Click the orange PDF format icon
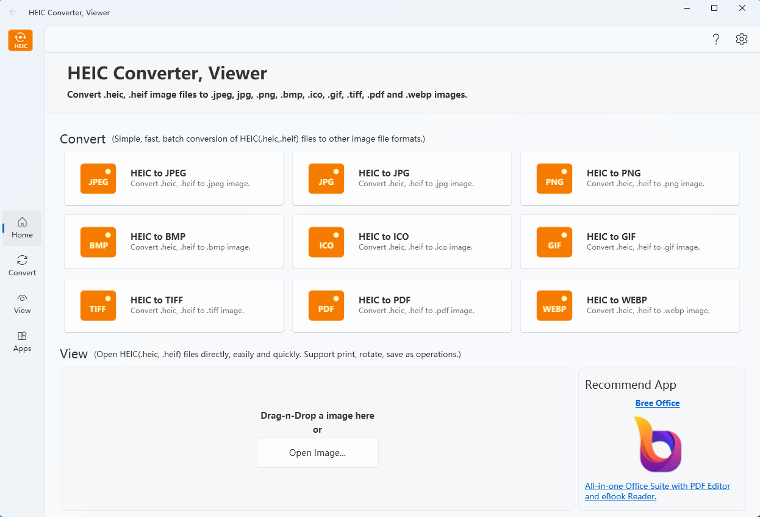 pyautogui.click(x=326, y=306)
